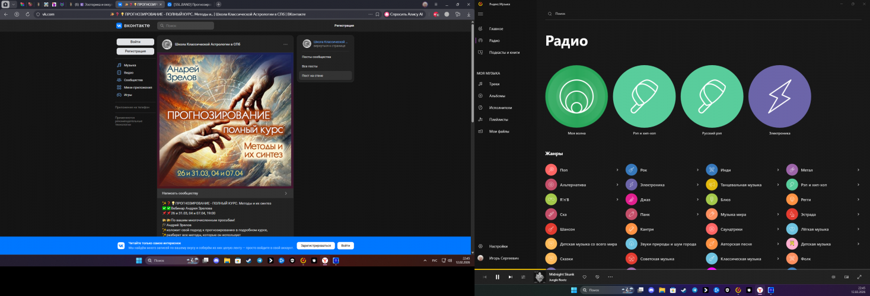870x296 pixels.
Task: Open Музыка in the VK sidebar
Action: tap(130, 65)
